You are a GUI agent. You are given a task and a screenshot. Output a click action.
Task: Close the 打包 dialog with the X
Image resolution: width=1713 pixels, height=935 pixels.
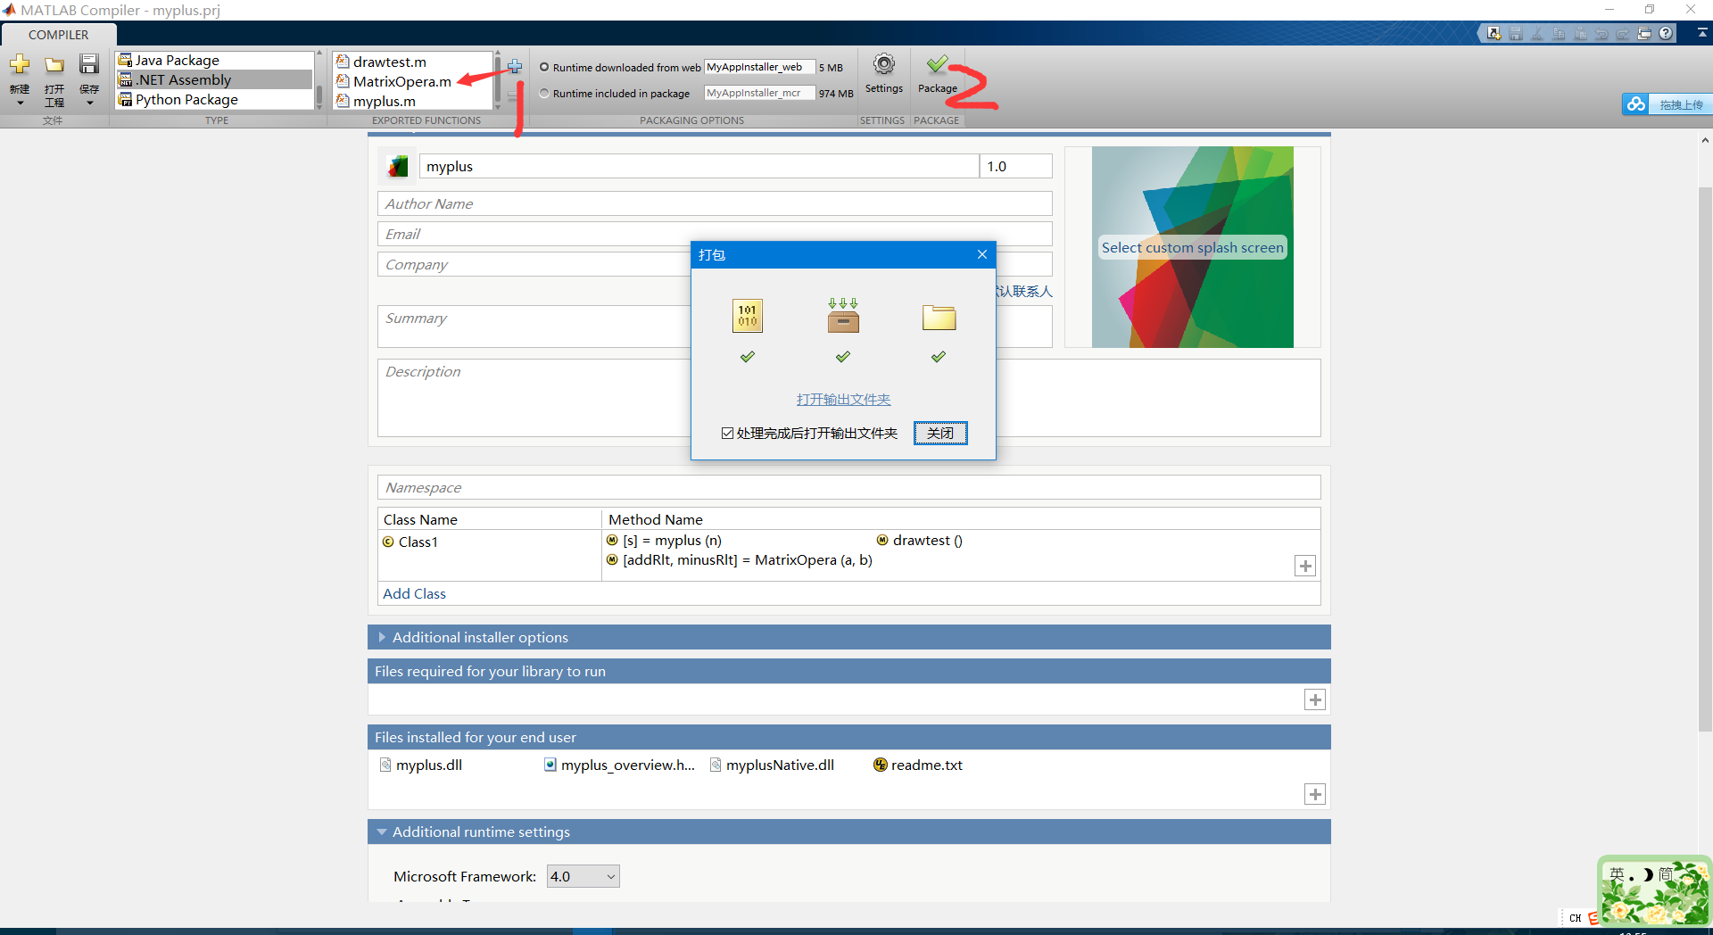(982, 254)
